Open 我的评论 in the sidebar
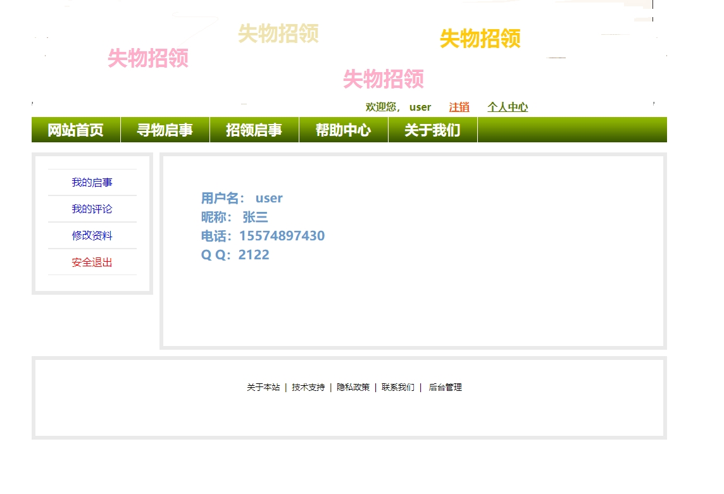The width and height of the screenshot is (724, 494). (x=91, y=209)
